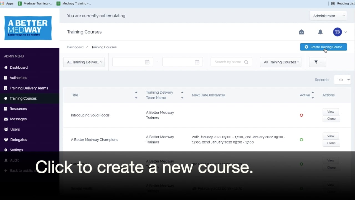Expand user menu chevron beside avatar
This screenshot has width=355, height=200.
pyautogui.click(x=346, y=32)
